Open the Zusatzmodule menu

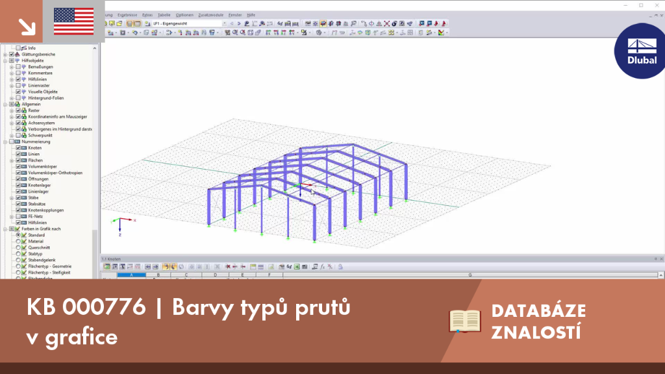coord(211,15)
